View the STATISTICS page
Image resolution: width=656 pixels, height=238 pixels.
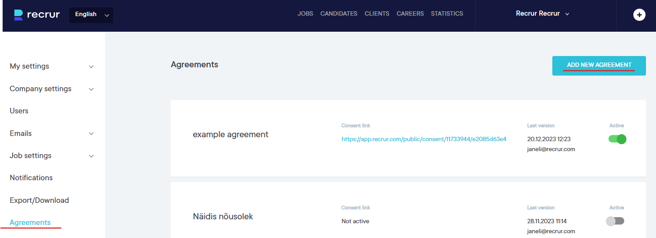coord(447,14)
